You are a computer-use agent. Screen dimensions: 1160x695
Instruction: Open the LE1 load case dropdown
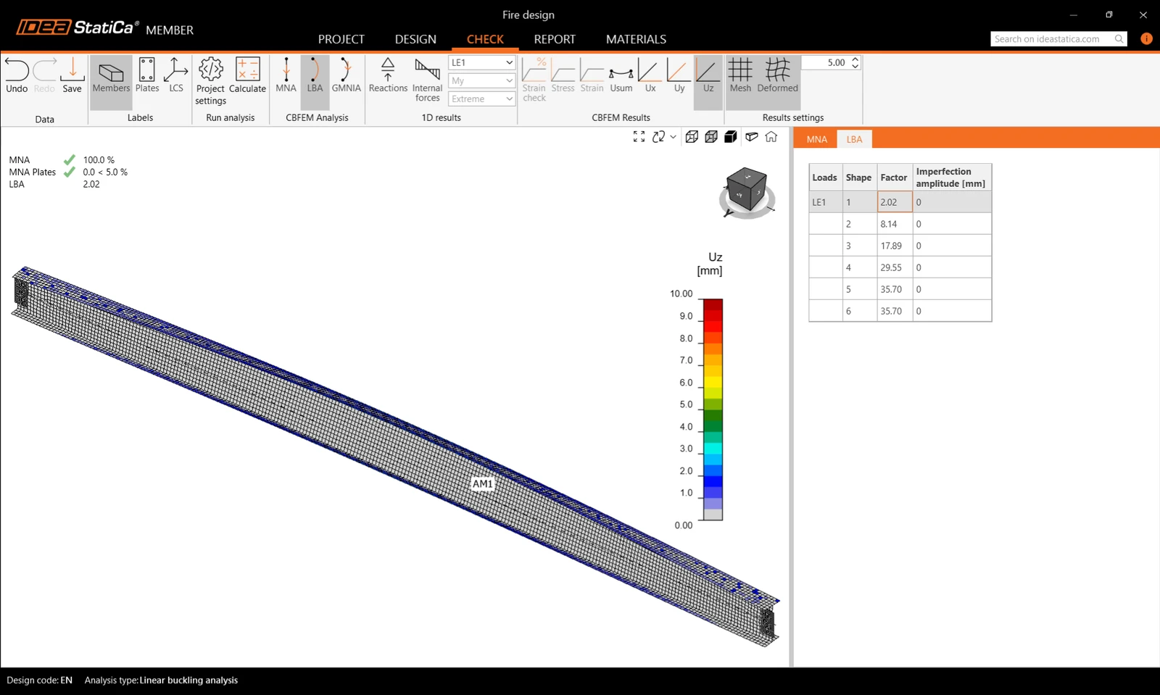coord(481,62)
